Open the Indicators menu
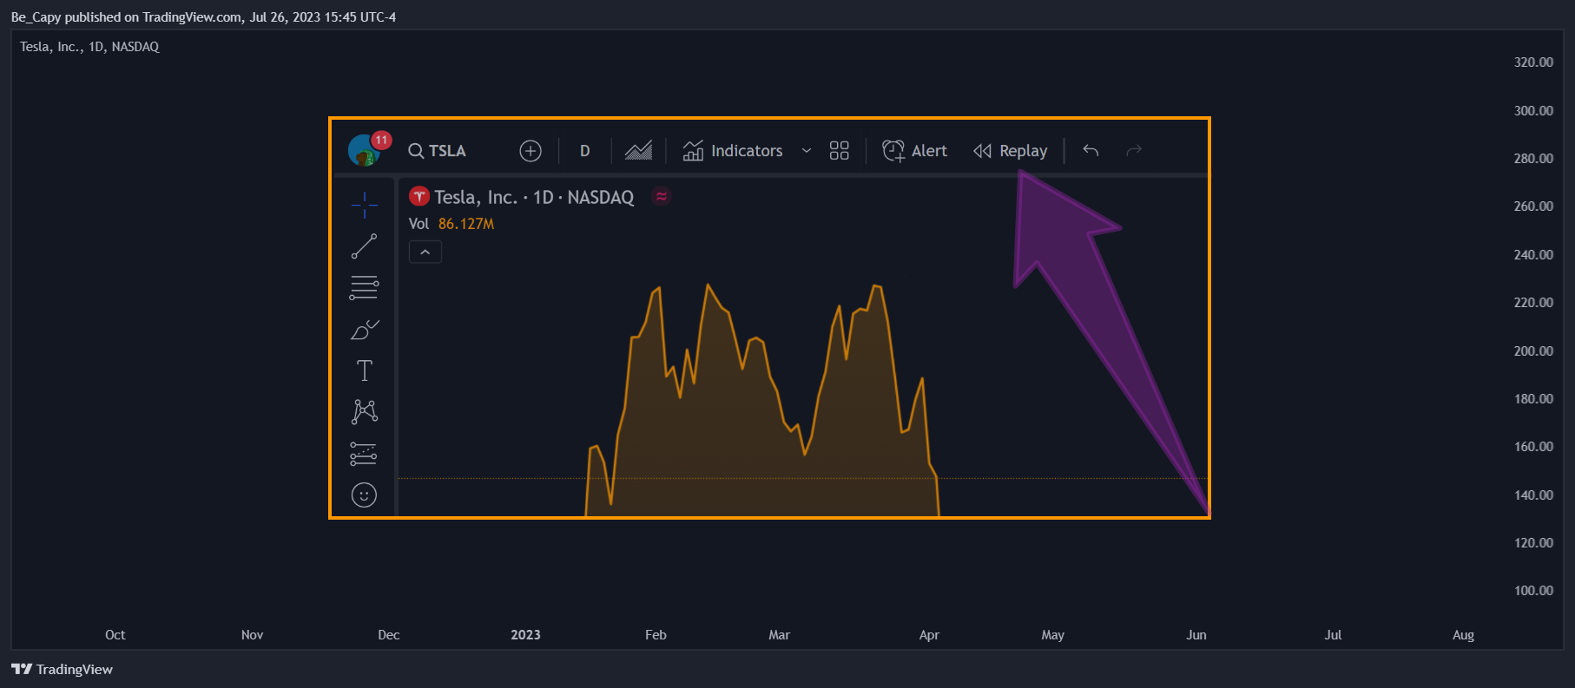The width and height of the screenshot is (1575, 688). [x=733, y=151]
